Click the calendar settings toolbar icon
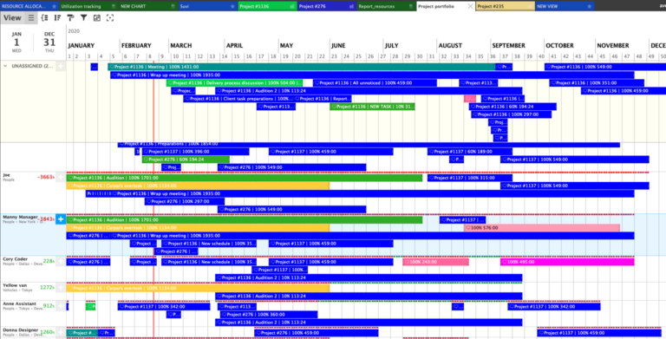Screen dimensions: 666x339 coord(97,18)
